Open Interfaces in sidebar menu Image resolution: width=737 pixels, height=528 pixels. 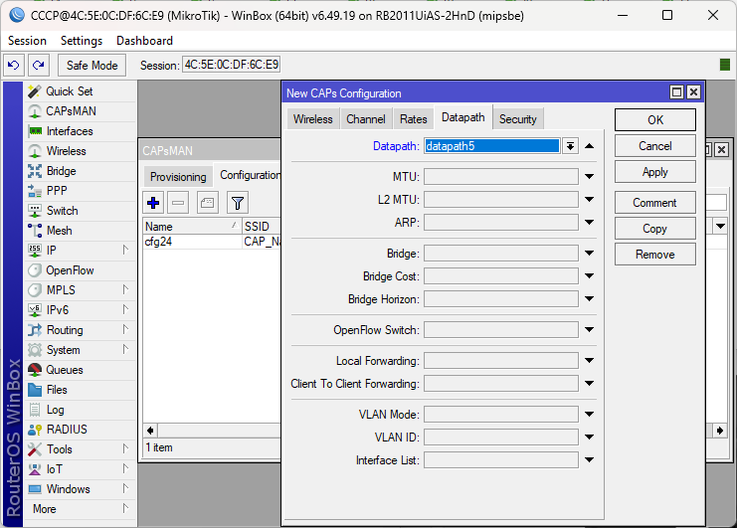70,131
